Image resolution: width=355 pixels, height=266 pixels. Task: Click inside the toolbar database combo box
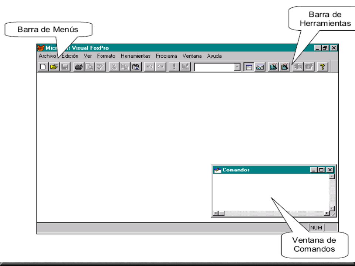[x=214, y=67]
